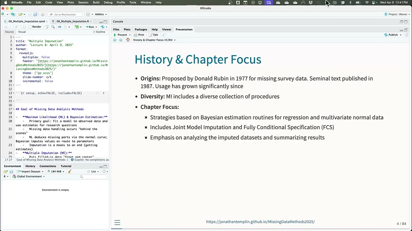This screenshot has width=412, height=231.
Task: Open the Build menu
Action: click(96, 2)
